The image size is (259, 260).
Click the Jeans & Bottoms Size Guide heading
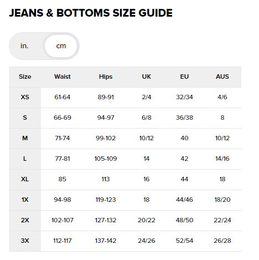point(91,13)
